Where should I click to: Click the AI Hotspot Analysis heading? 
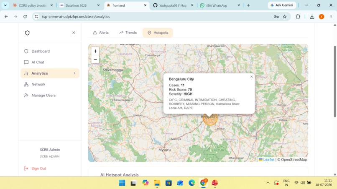click(x=120, y=175)
